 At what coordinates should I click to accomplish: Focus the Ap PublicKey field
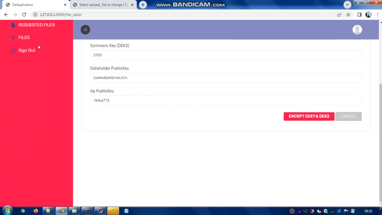click(x=226, y=100)
